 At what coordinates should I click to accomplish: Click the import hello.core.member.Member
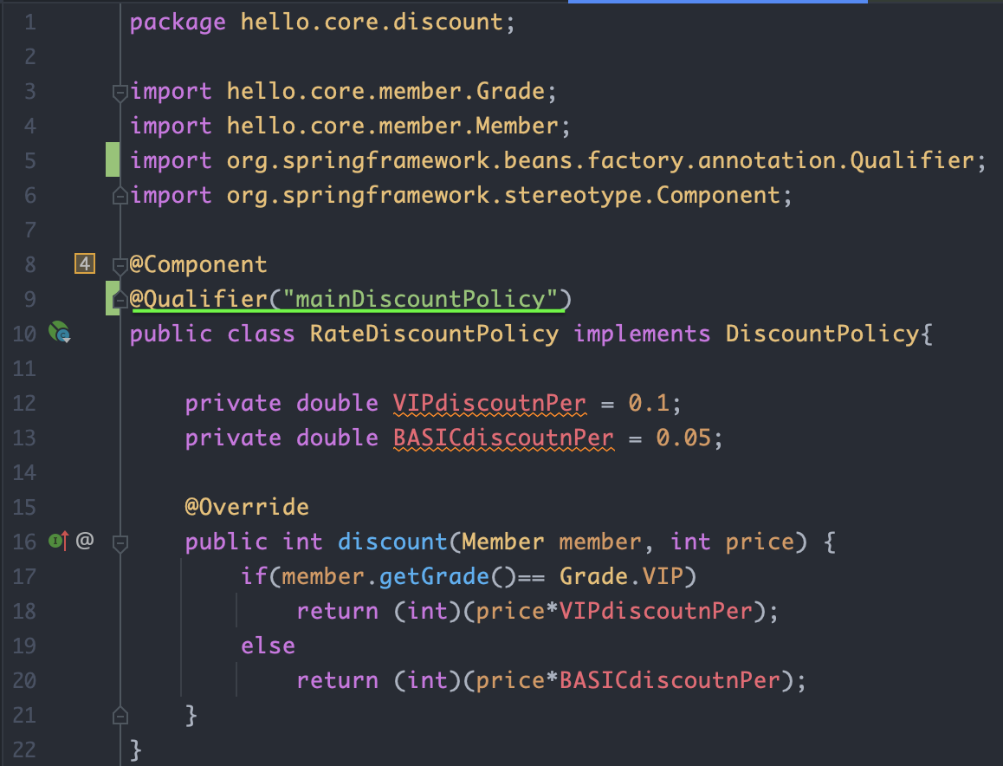click(392, 126)
